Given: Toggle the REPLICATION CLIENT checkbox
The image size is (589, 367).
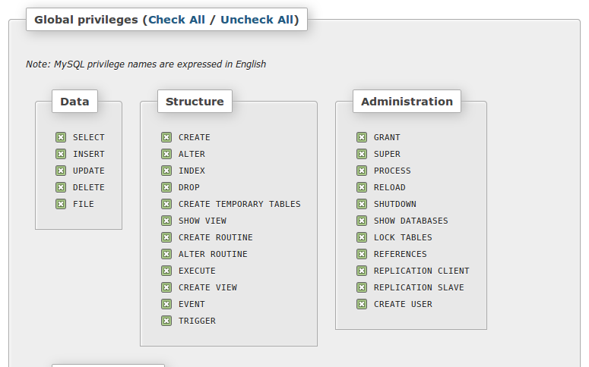Looking at the screenshot, I should click(362, 271).
